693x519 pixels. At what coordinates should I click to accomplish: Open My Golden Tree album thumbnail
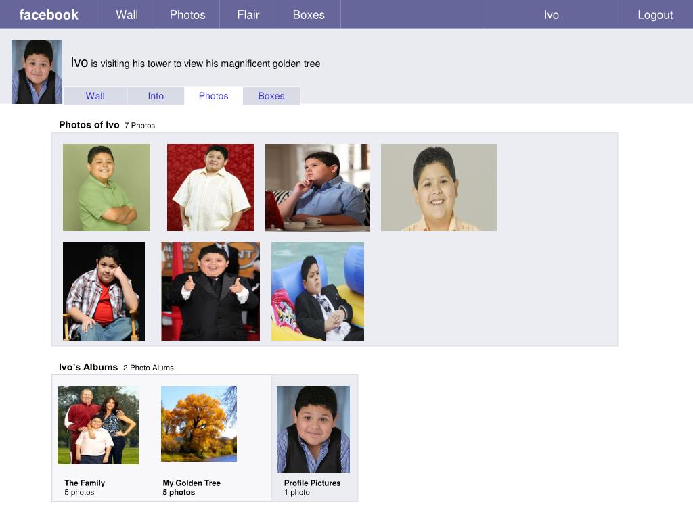coord(199,424)
